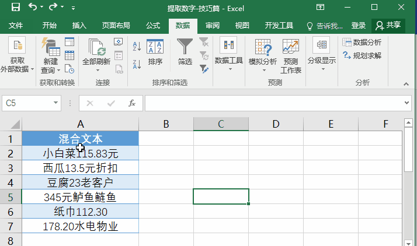Click the Clear filter icon
Image resolution: width=417 pixels, height=246 pixels.
pos(204,41)
